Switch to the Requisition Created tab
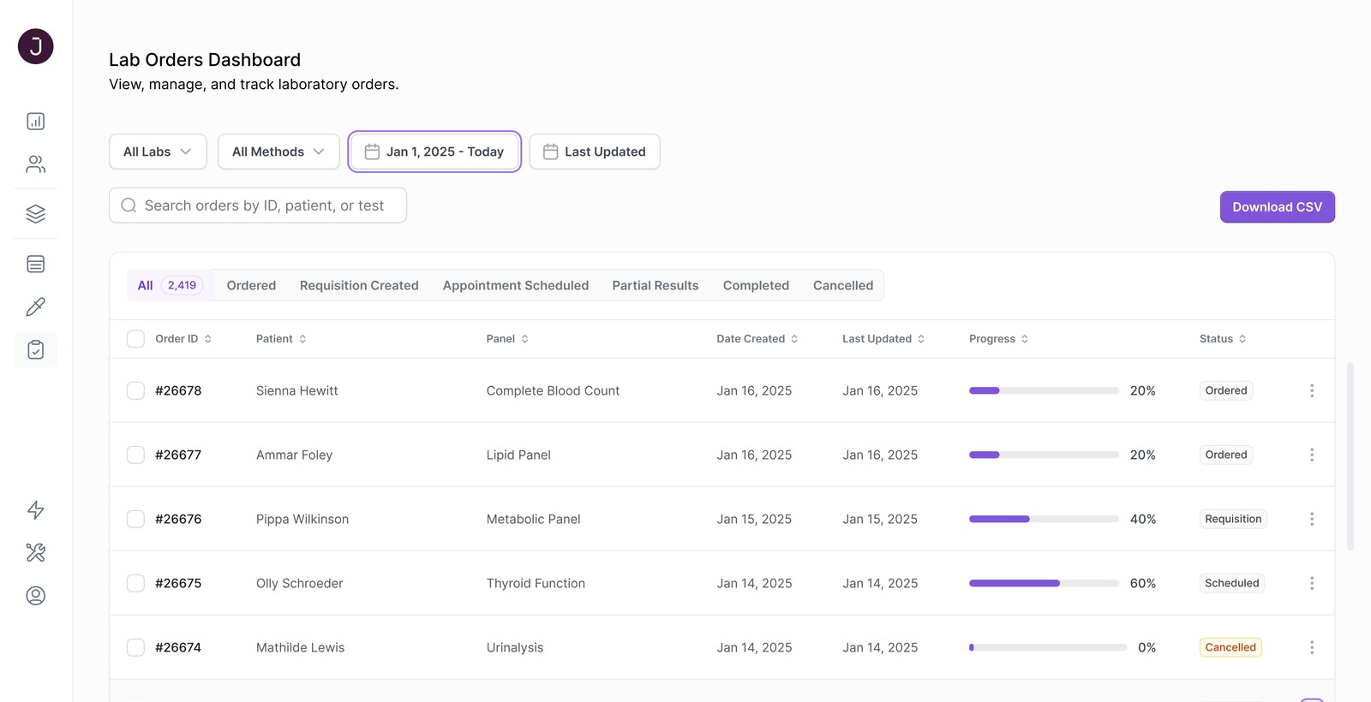 359,286
